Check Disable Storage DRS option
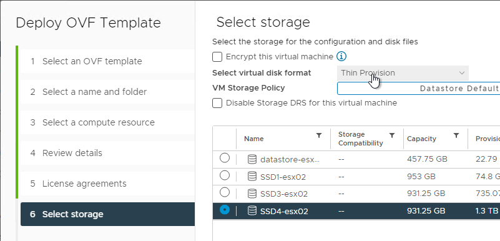The image size is (500, 241). pos(217,103)
